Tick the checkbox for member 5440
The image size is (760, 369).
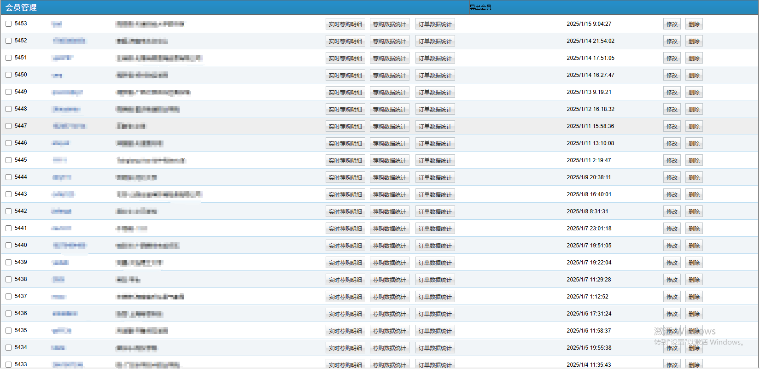[x=9, y=246]
